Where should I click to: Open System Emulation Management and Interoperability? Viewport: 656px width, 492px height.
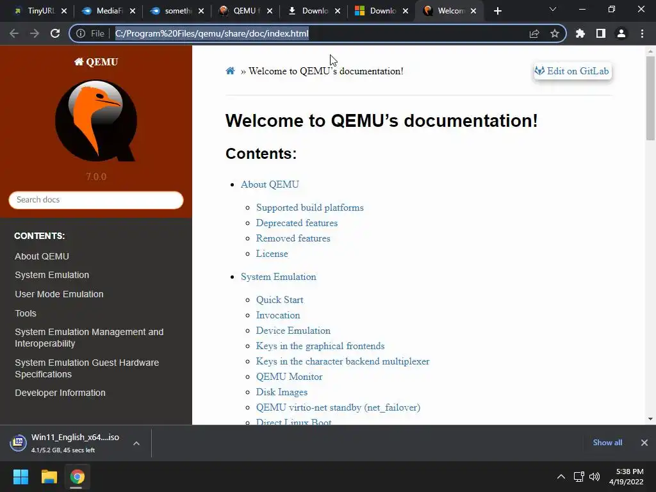pyautogui.click(x=89, y=338)
